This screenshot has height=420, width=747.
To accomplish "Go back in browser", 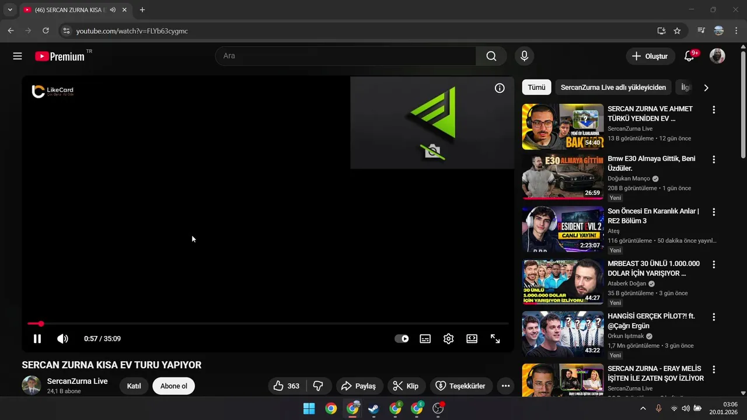I will 11,31.
